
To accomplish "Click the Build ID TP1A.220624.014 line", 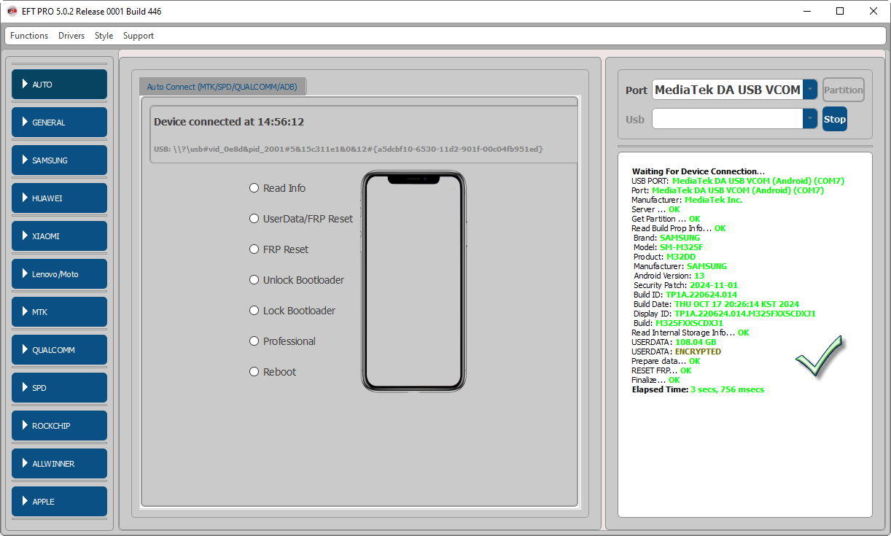I will 685,295.
